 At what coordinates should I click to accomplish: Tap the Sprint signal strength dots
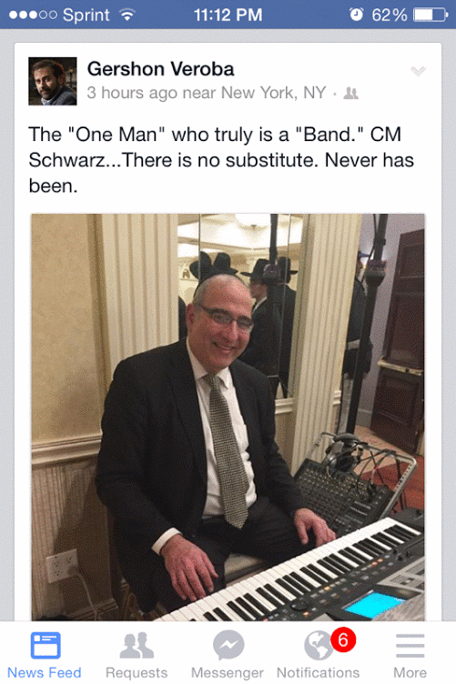tap(33, 15)
